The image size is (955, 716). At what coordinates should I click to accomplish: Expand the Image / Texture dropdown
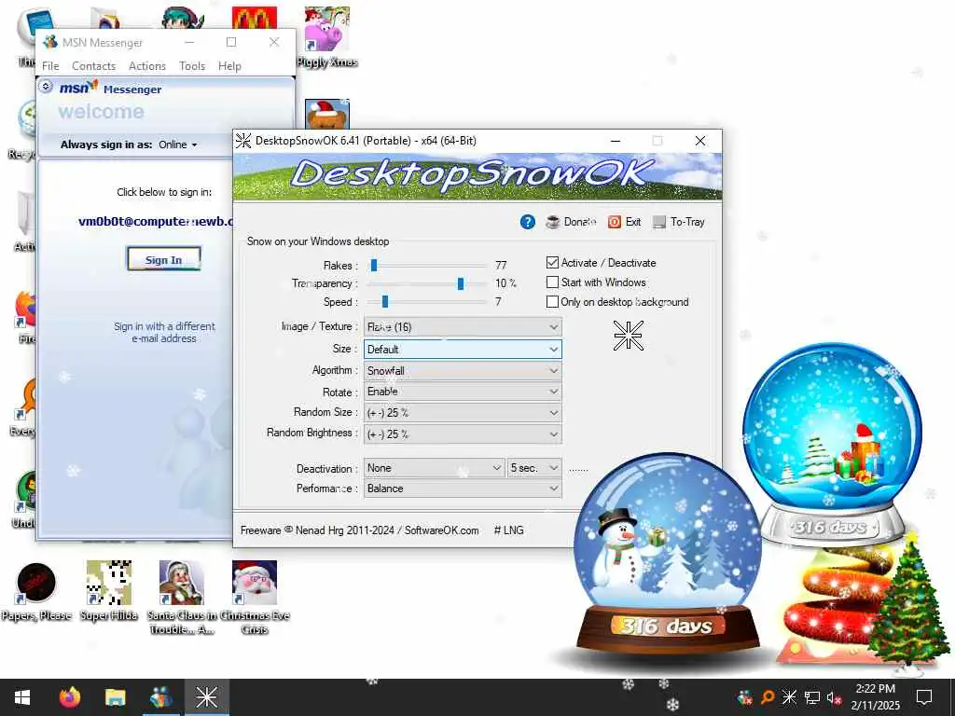463,327
